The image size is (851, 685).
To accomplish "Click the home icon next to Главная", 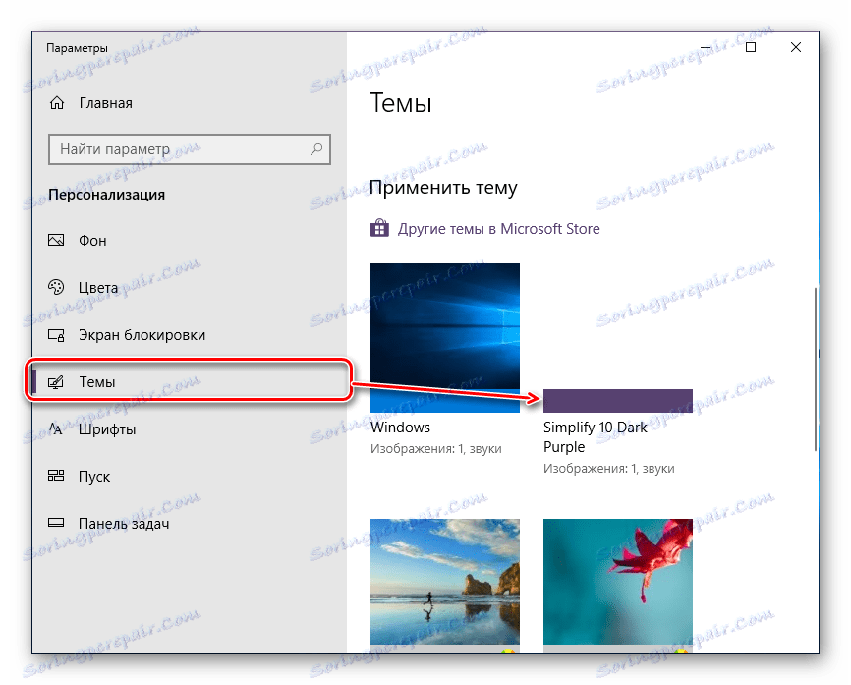I will pos(58,102).
